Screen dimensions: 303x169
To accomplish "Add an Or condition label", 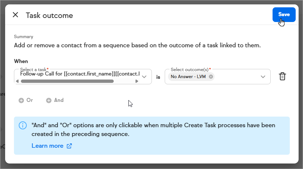I will (29, 100).
